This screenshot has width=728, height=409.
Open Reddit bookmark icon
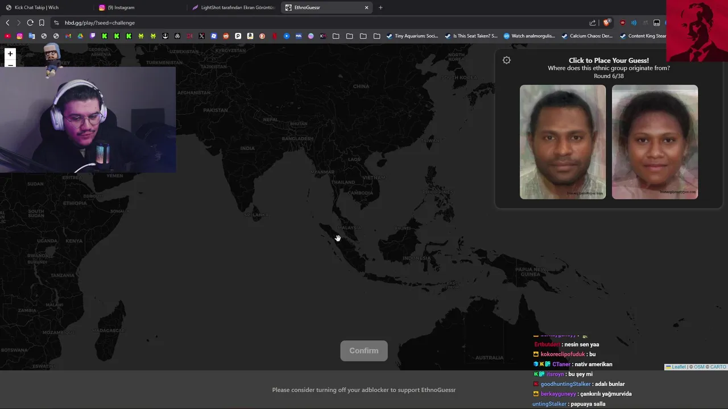(226, 36)
